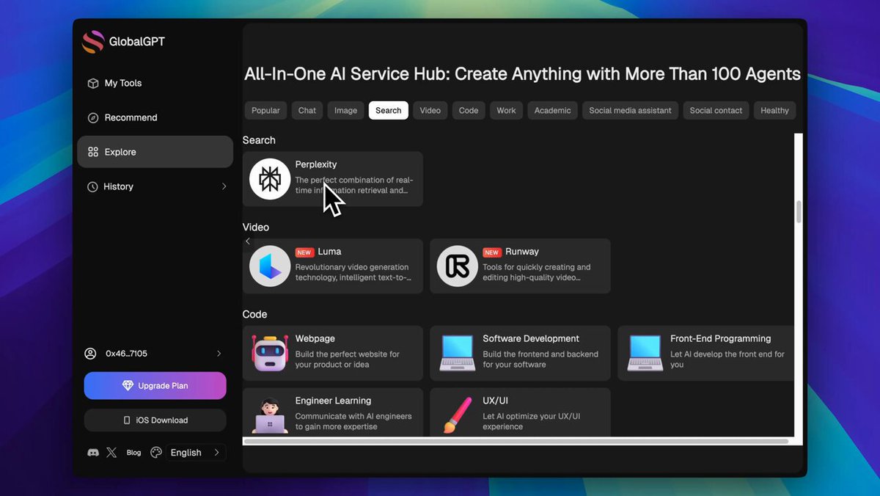Open the Perplexity agent card title
Image resolution: width=880 pixels, height=496 pixels.
[x=316, y=164]
